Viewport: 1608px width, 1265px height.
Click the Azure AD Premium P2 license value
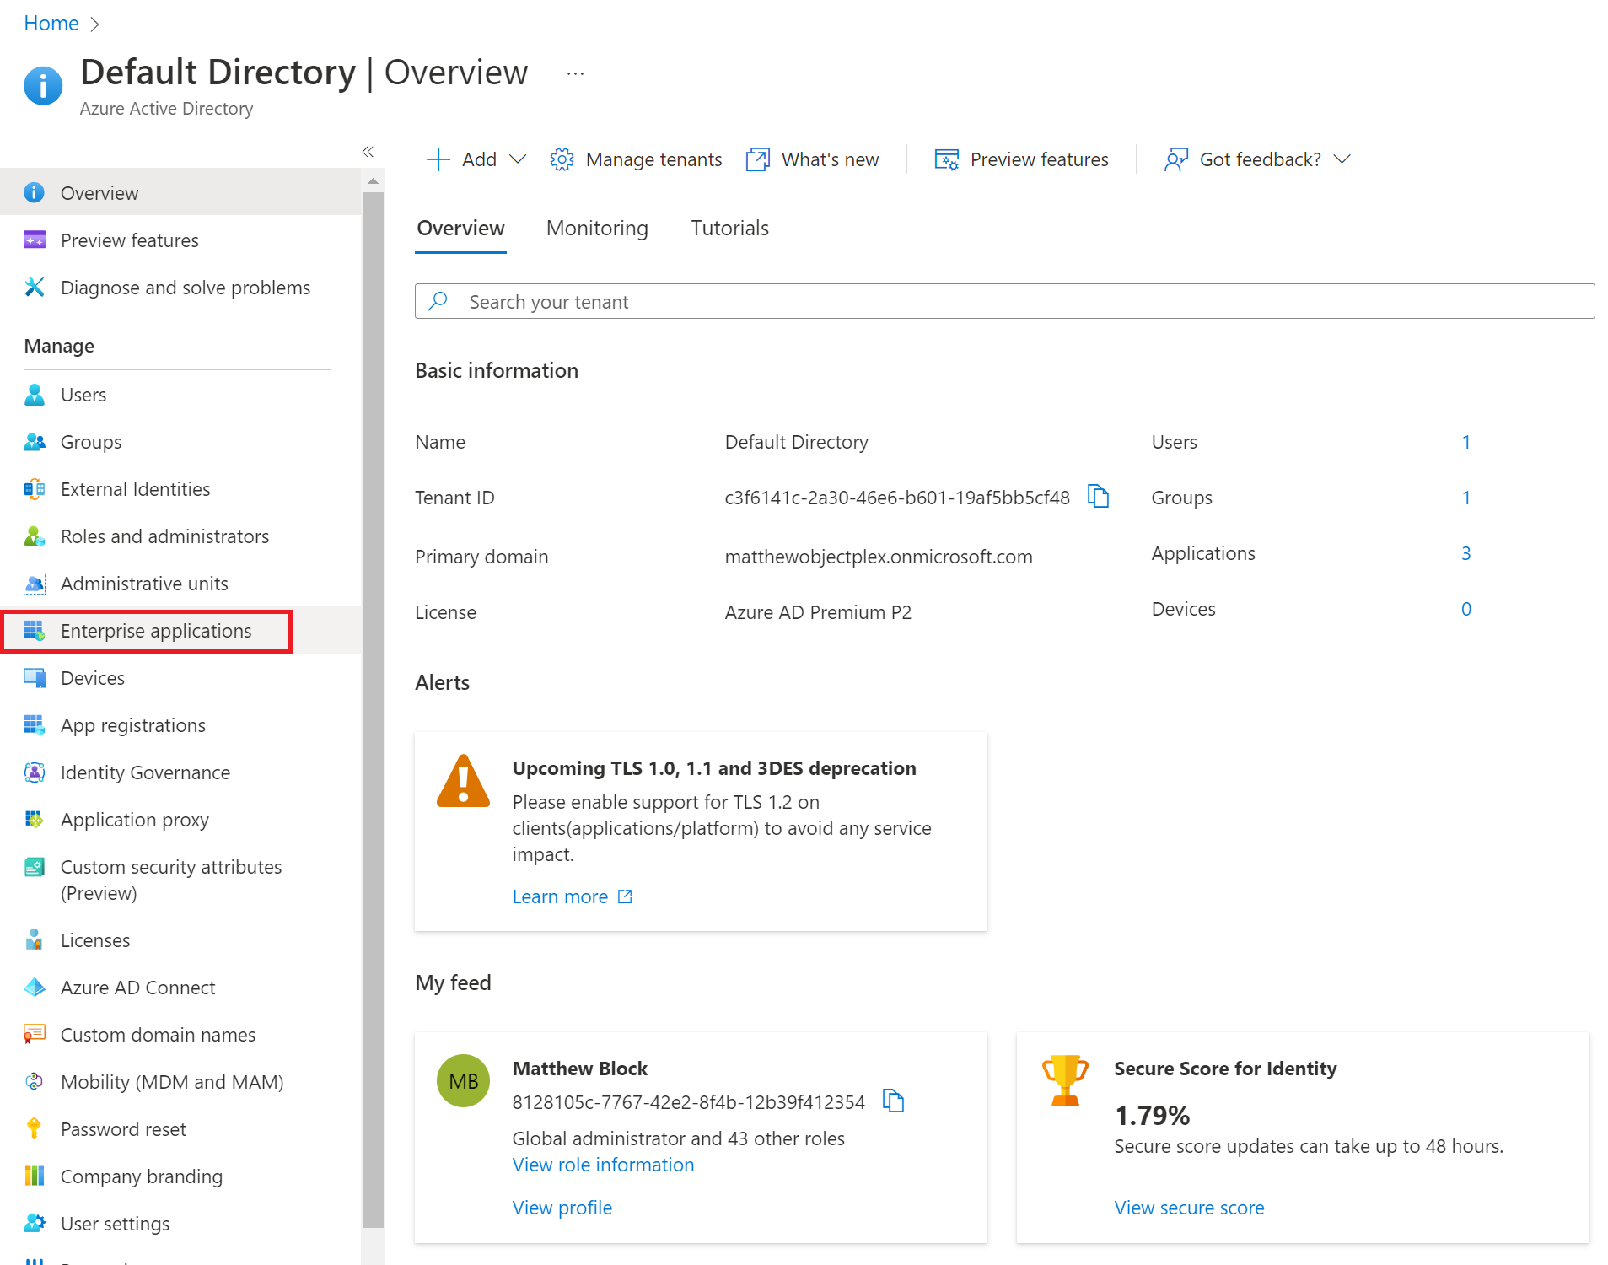click(818, 612)
